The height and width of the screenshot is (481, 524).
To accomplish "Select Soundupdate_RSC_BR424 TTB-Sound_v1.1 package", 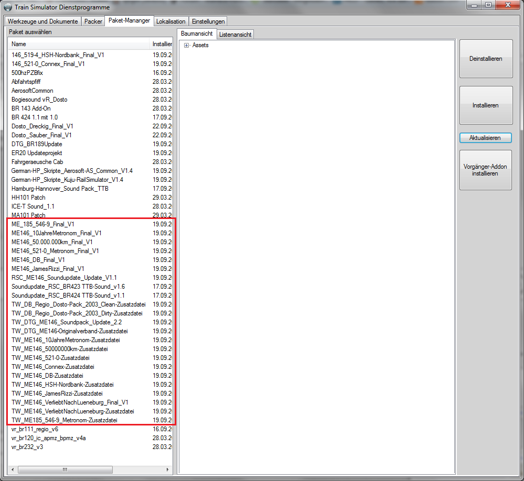I will point(68,296).
